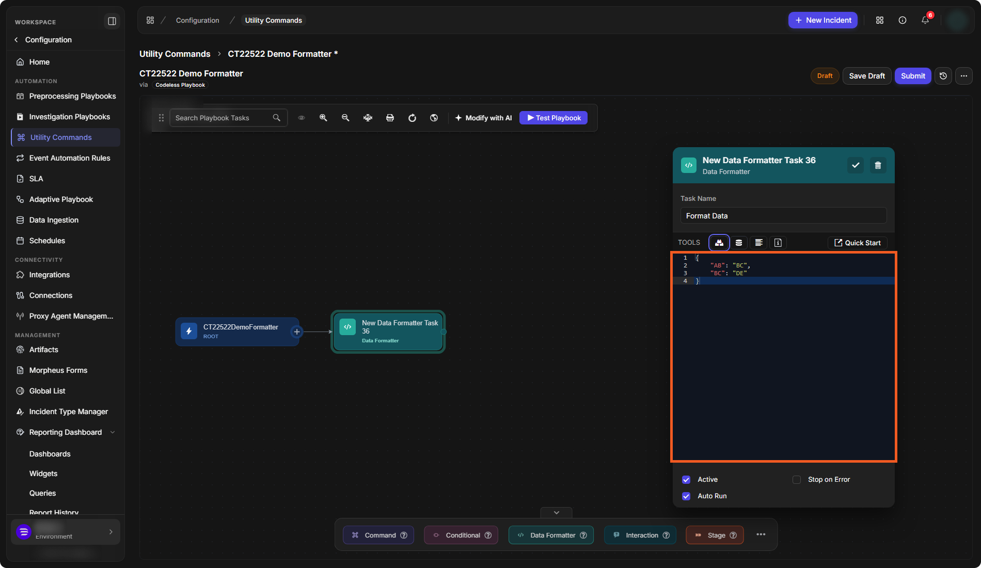Click the Submit button
This screenshot has width=981, height=568.
pos(913,76)
